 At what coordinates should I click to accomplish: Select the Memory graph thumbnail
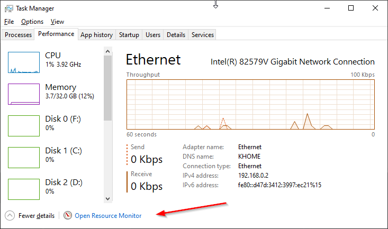tap(24, 94)
